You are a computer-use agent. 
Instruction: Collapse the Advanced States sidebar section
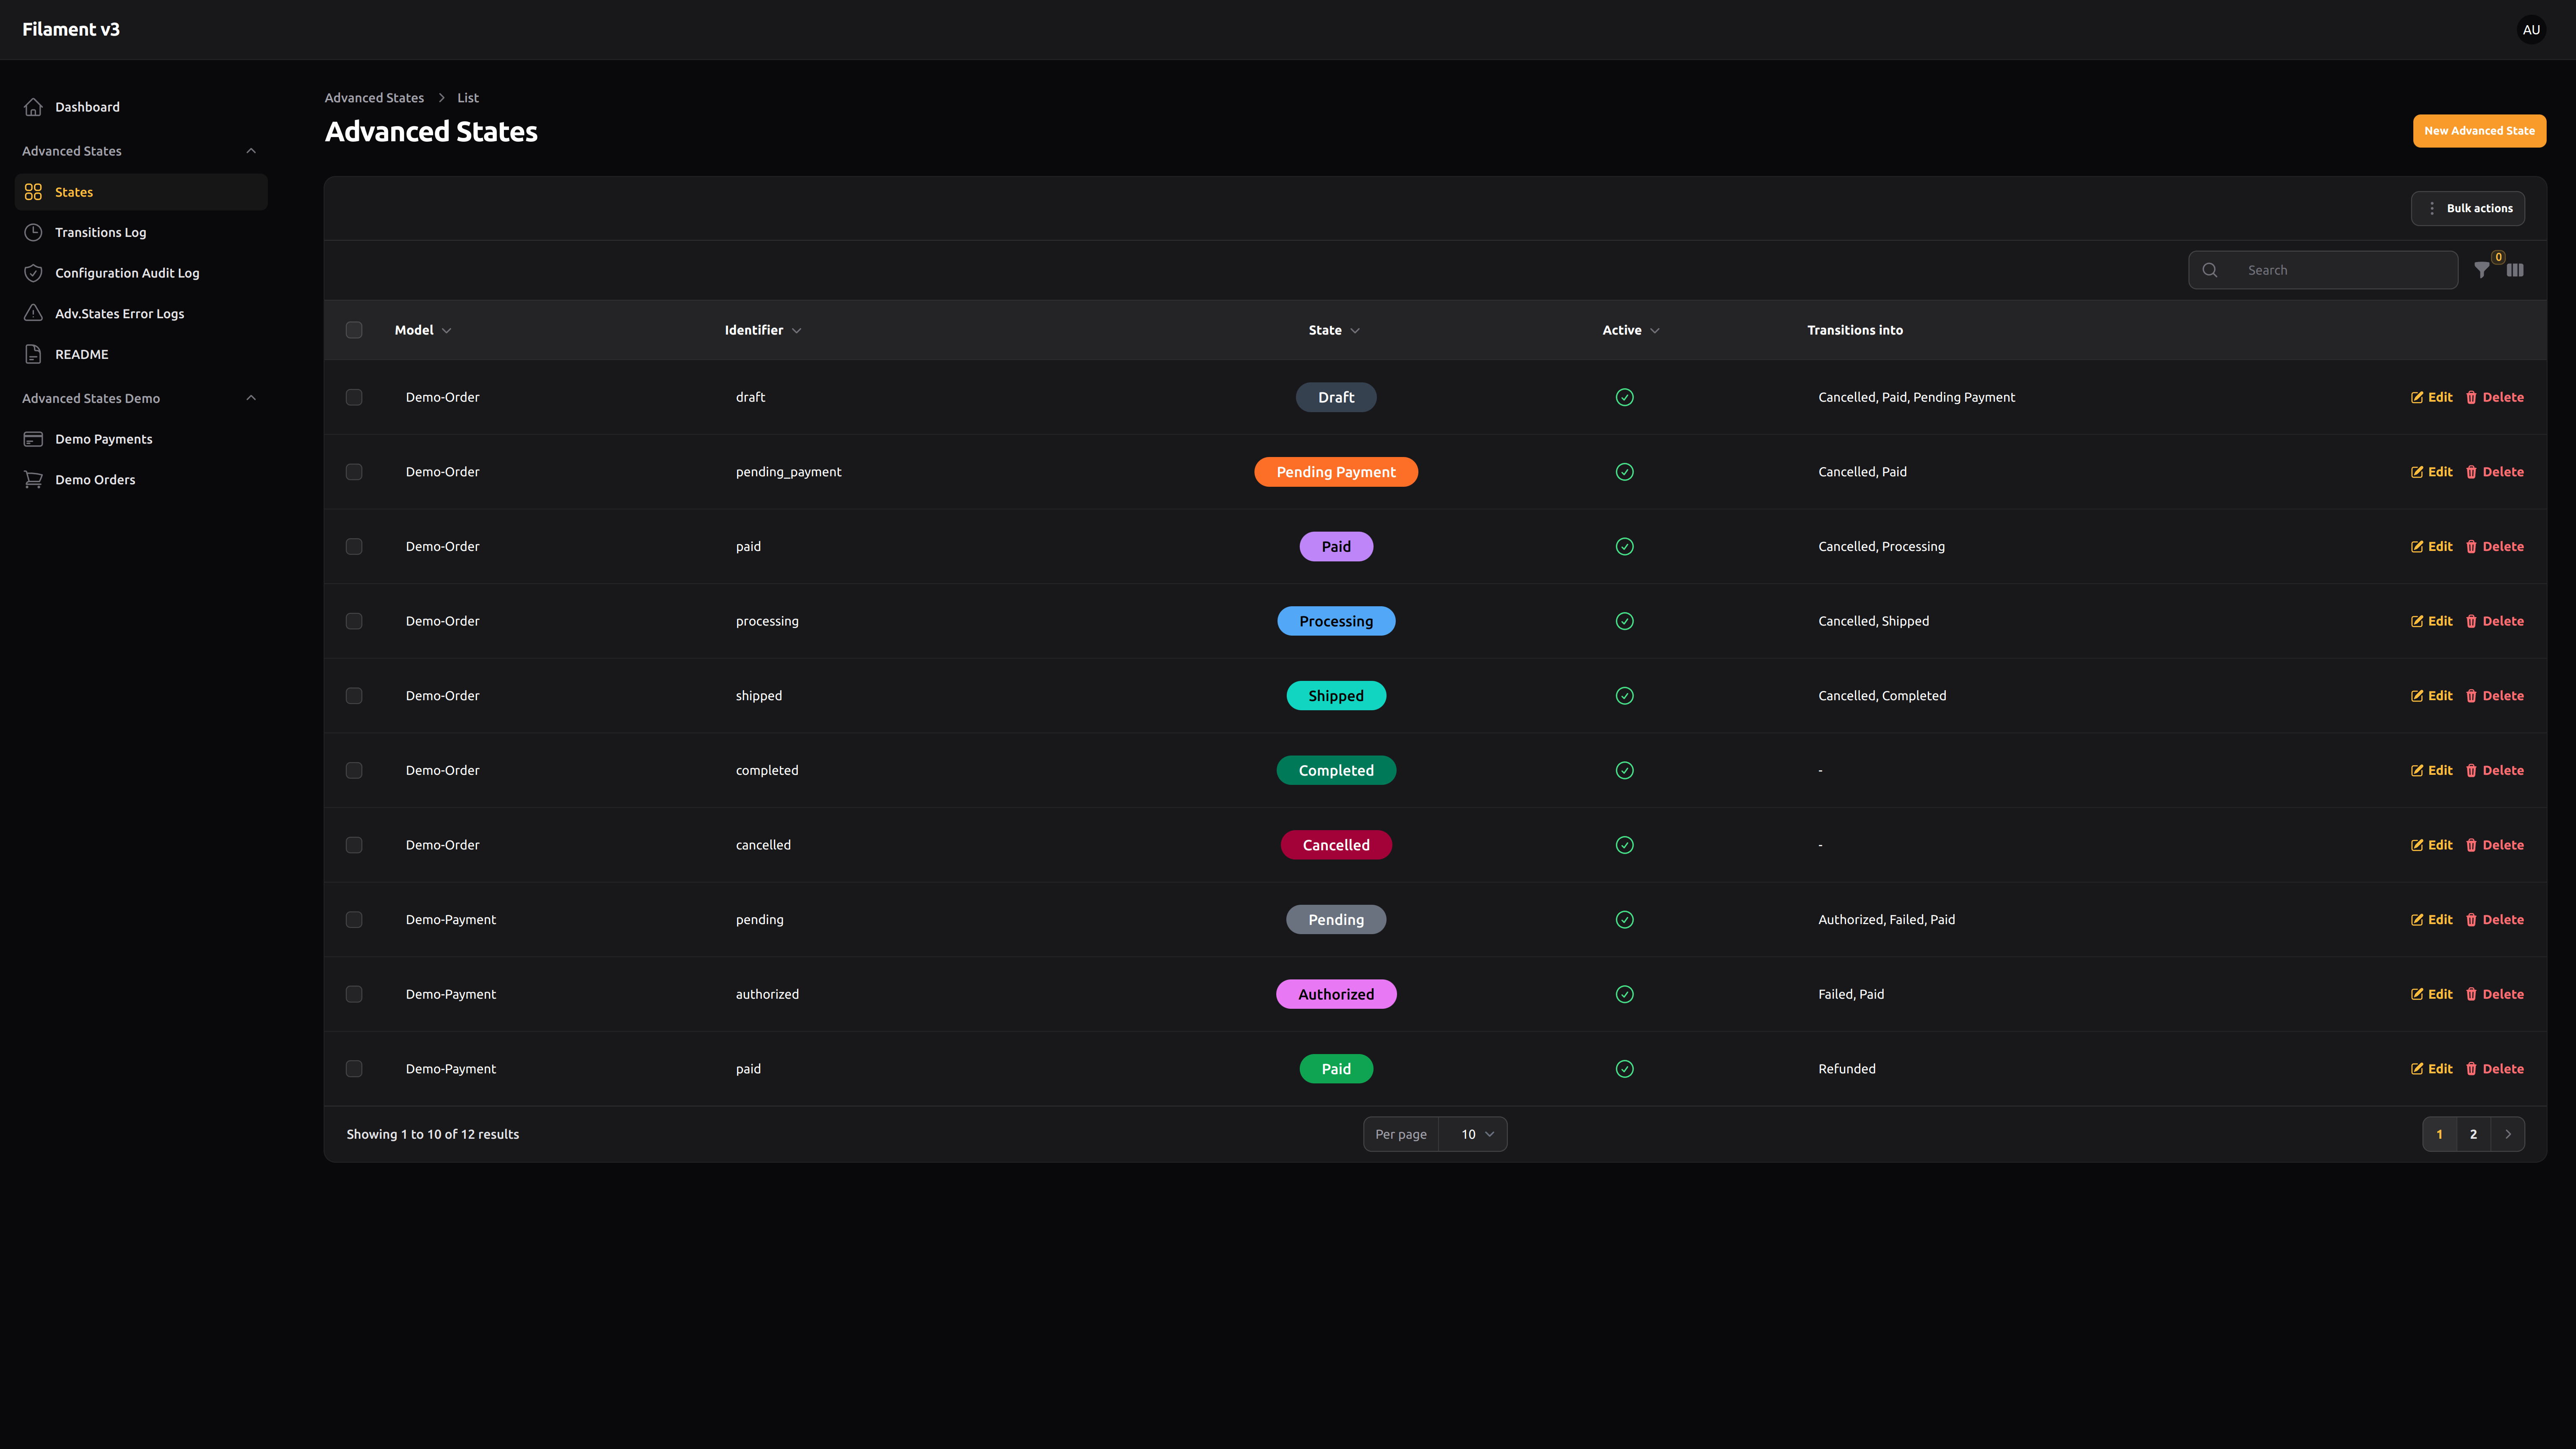(x=251, y=150)
